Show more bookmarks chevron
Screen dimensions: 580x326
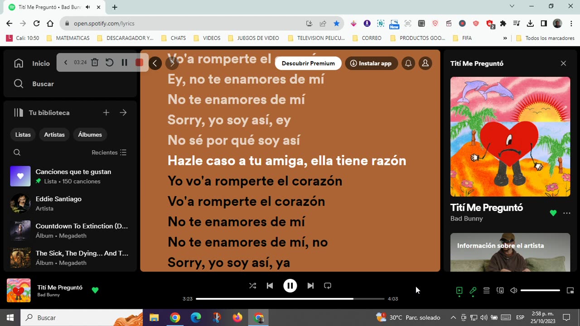(505, 38)
